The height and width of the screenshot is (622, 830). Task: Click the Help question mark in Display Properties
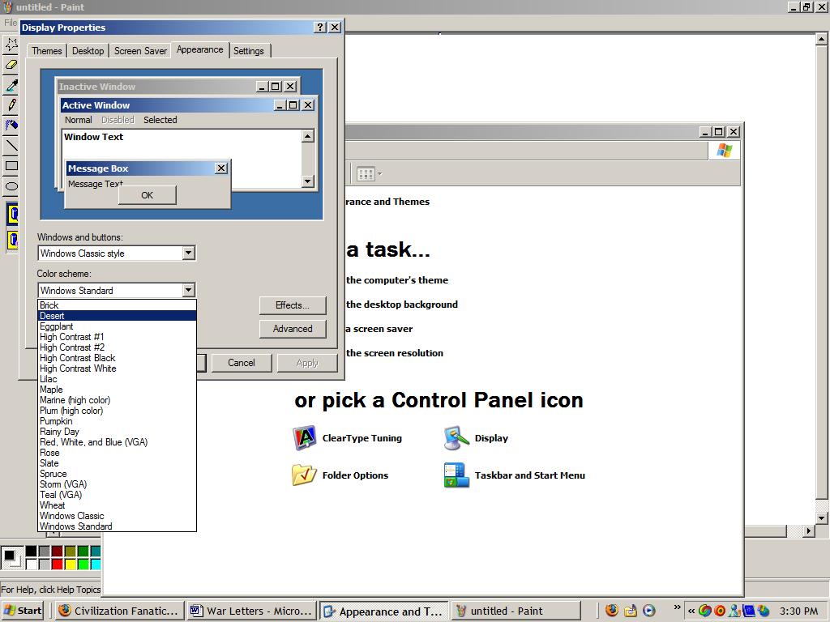pos(319,27)
